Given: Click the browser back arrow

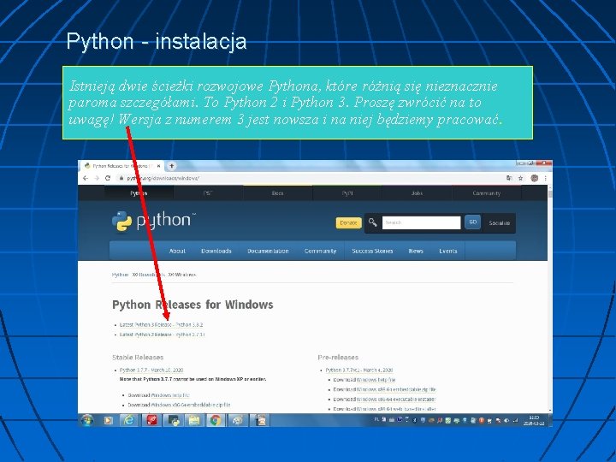Looking at the screenshot, I should [86, 178].
